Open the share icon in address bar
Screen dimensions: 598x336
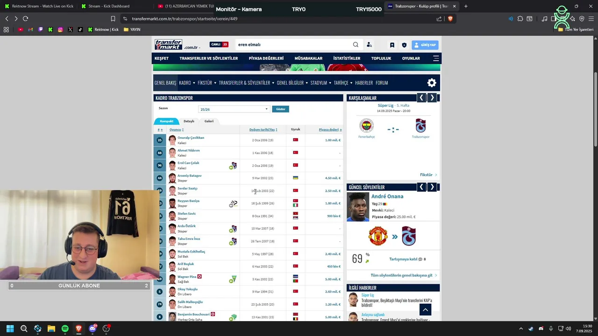coord(439,19)
